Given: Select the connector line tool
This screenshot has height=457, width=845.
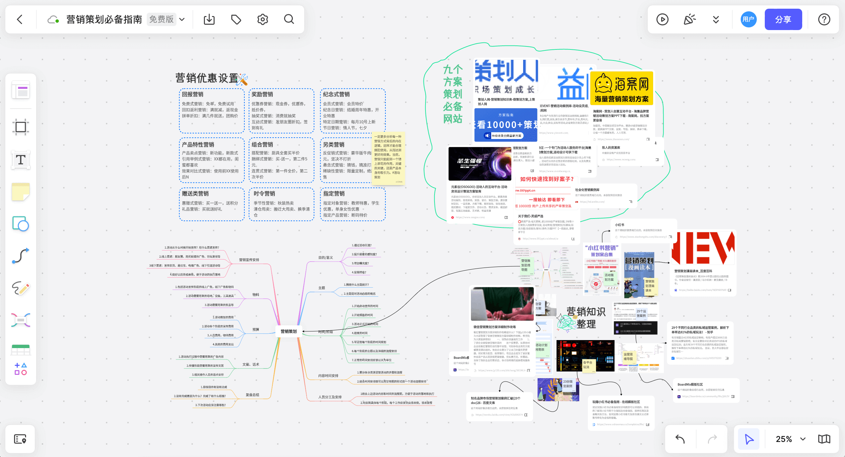Looking at the screenshot, I should pyautogui.click(x=21, y=256).
